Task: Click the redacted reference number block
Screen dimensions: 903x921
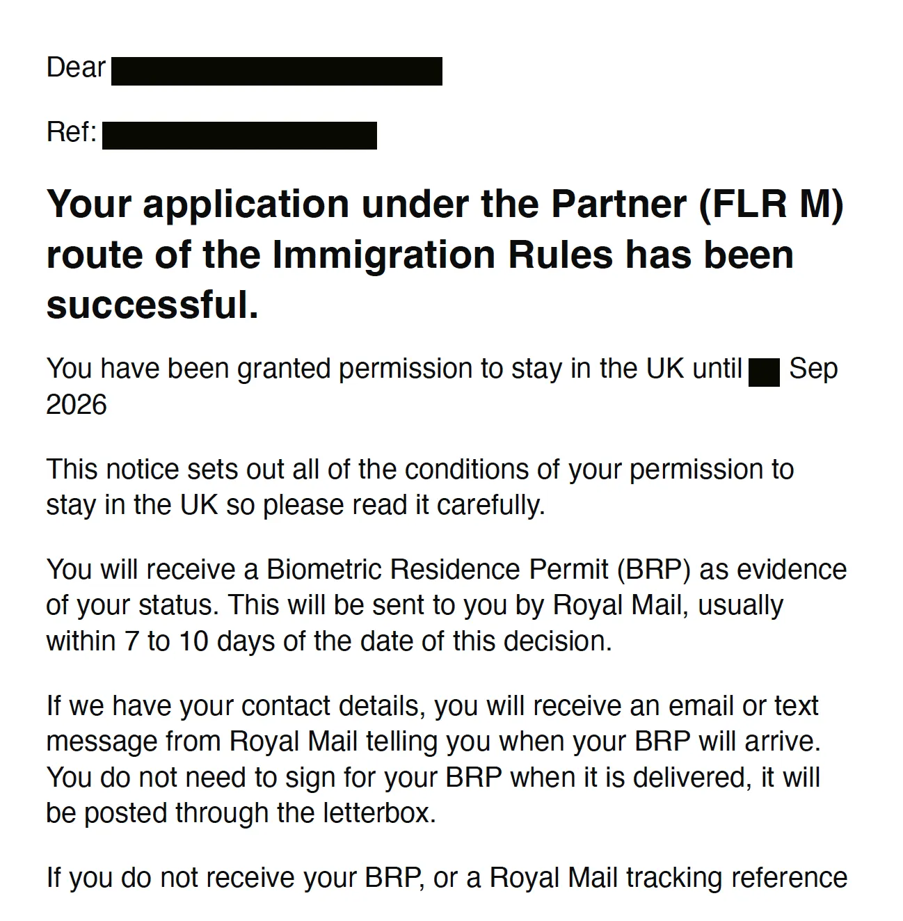Action: click(x=239, y=135)
